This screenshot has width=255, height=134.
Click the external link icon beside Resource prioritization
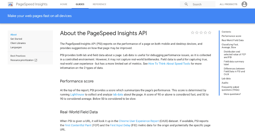tap(36, 60)
